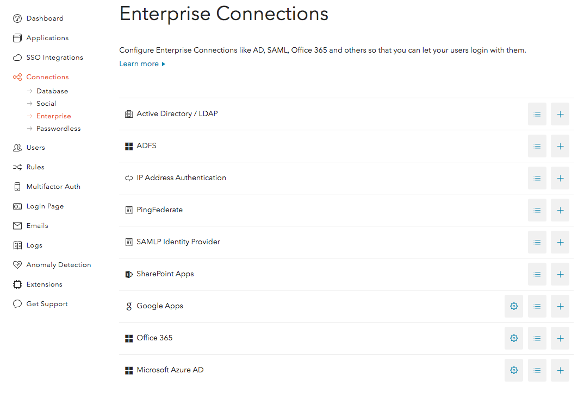Show list for IP Address Authentication
The width and height of the screenshot is (584, 393).
click(537, 178)
